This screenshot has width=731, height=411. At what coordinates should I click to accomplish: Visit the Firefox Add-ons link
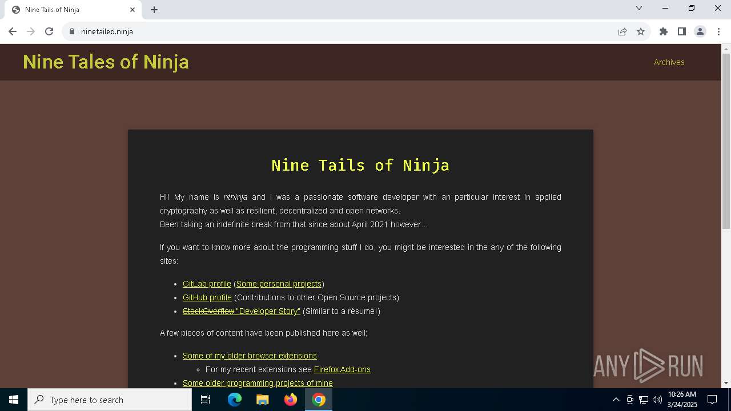pos(342,369)
